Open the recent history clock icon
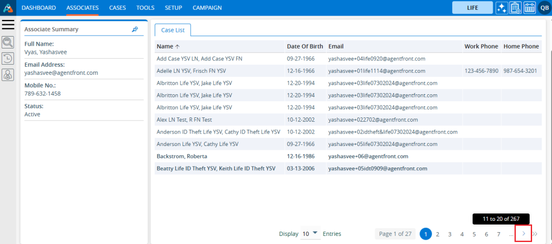Image resolution: width=552 pixels, height=244 pixels. tap(8, 59)
